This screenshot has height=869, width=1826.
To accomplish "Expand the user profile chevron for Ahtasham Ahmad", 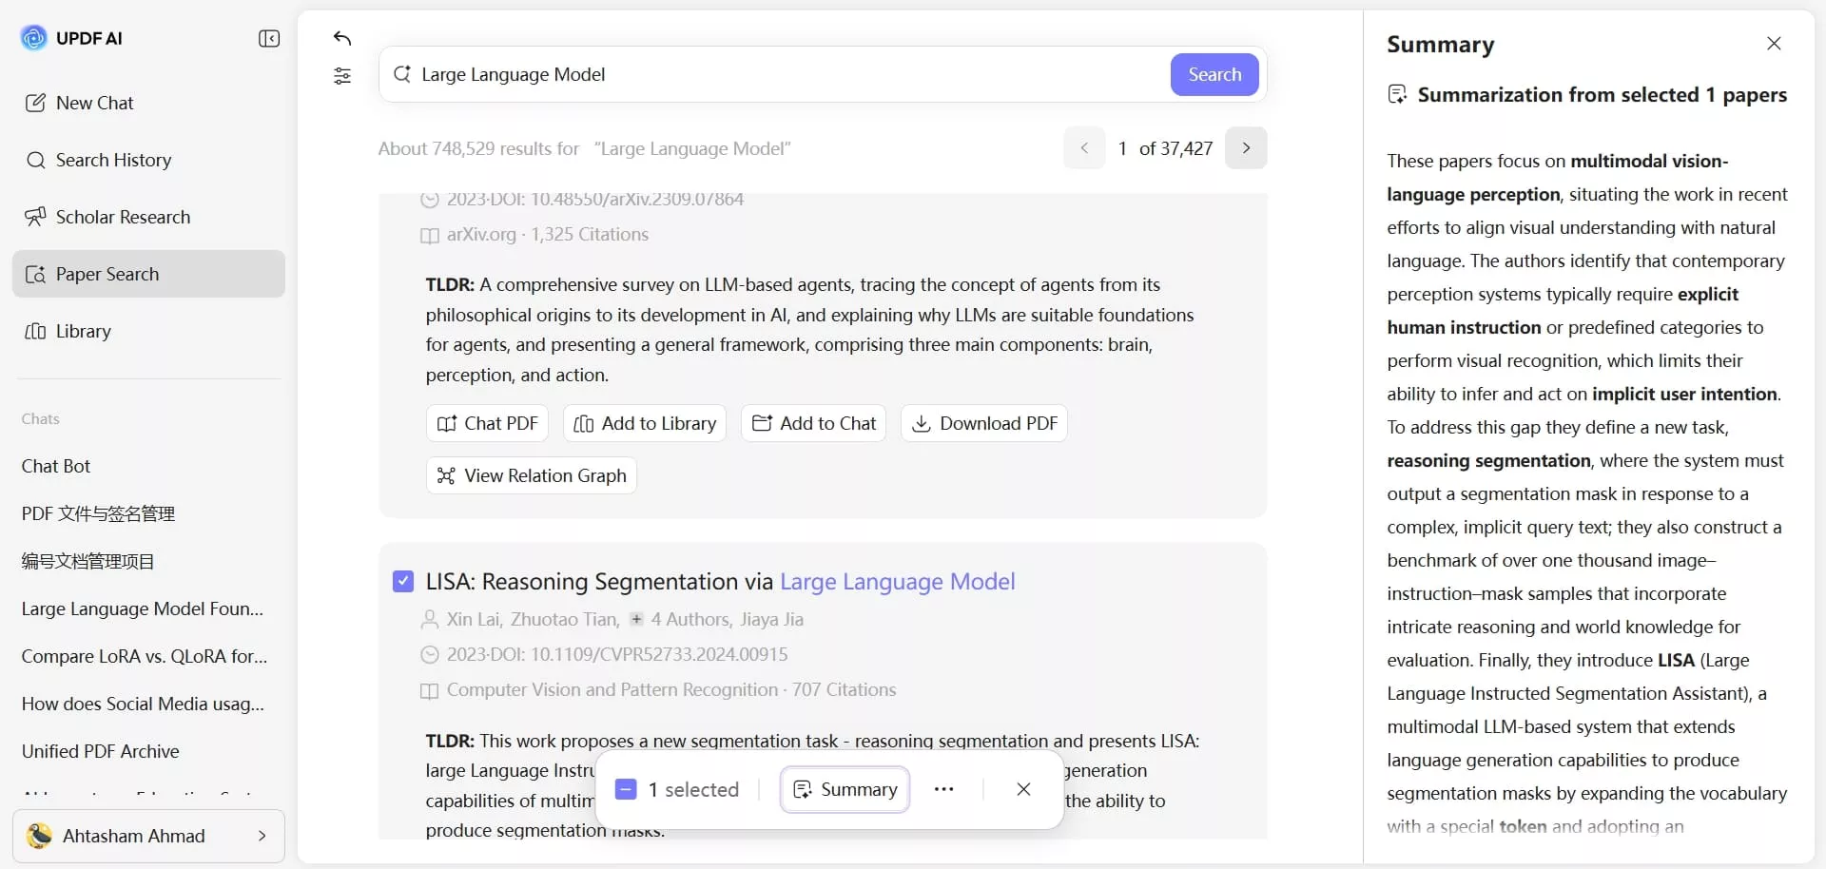I will click(x=262, y=837).
